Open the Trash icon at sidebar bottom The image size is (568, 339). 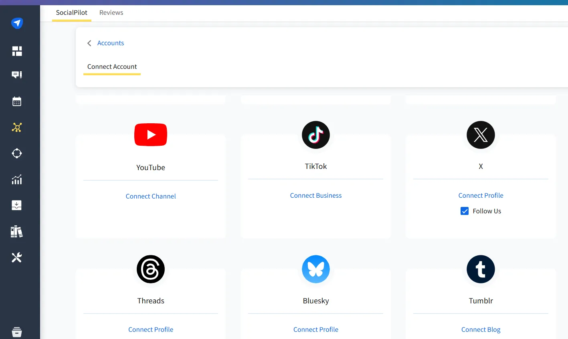[17, 331]
